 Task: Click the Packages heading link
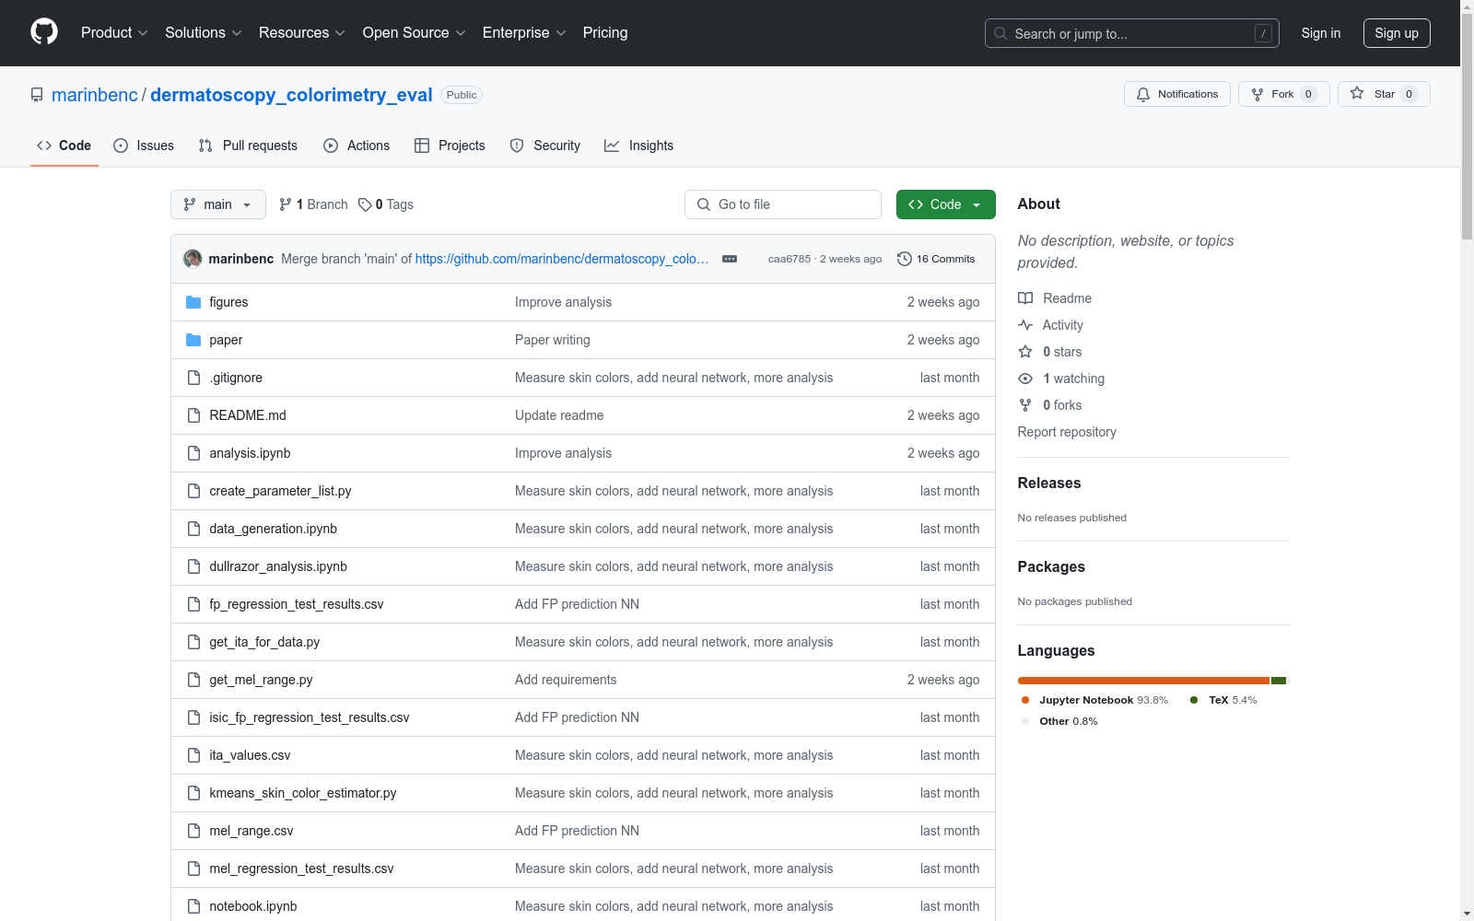click(1051, 566)
